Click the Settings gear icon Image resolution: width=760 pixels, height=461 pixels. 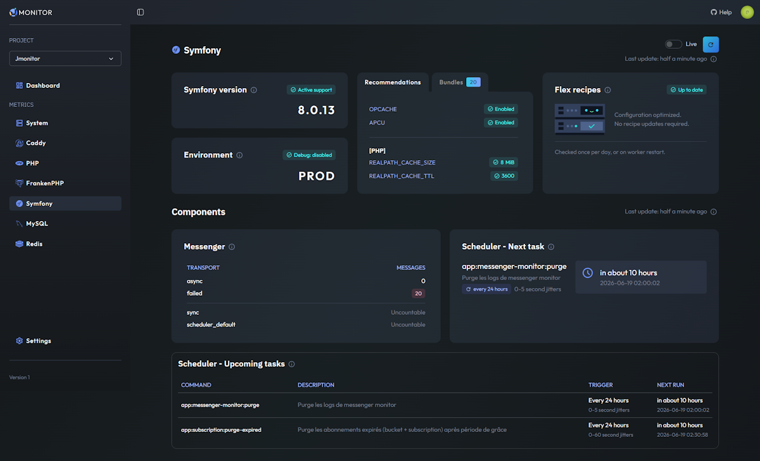(19, 341)
